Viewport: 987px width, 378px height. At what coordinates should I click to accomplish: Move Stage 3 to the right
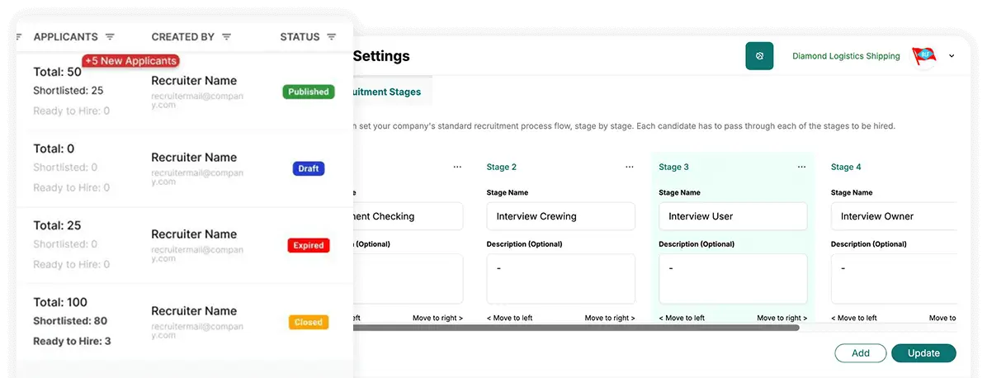pos(782,318)
